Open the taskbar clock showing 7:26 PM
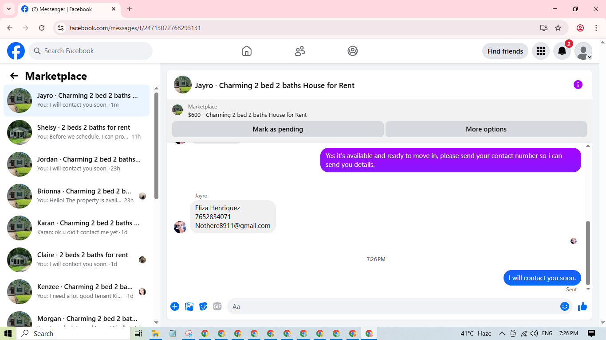The image size is (606, 340). (x=569, y=333)
